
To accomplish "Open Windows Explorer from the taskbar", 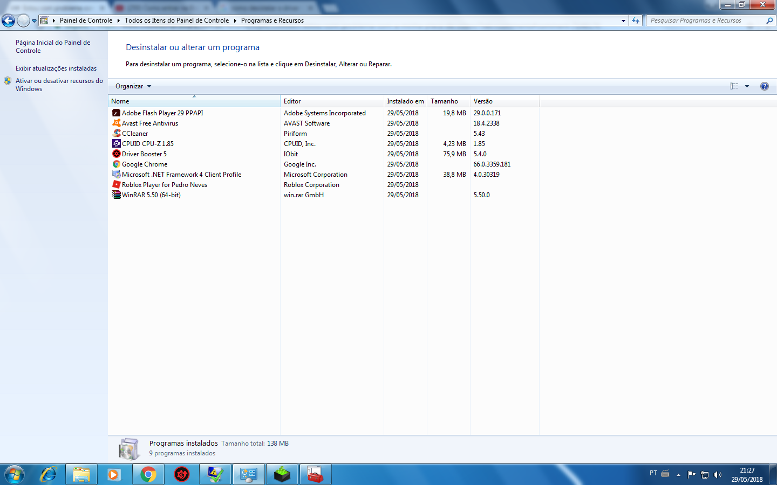I will coord(81,474).
